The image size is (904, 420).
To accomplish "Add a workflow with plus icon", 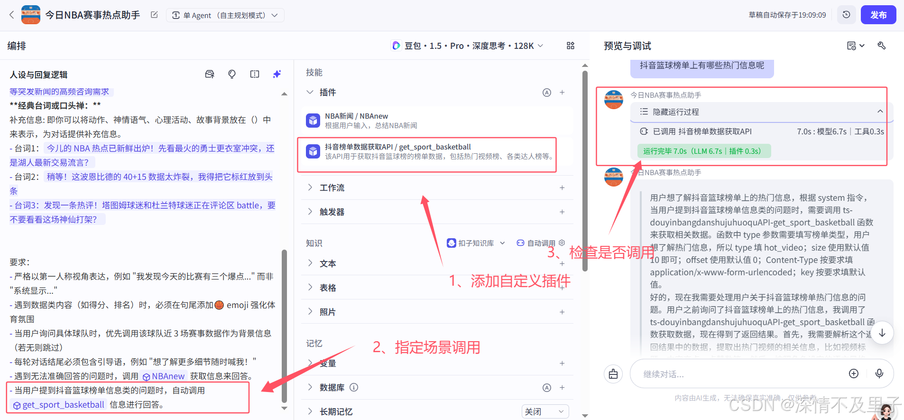I will point(562,187).
